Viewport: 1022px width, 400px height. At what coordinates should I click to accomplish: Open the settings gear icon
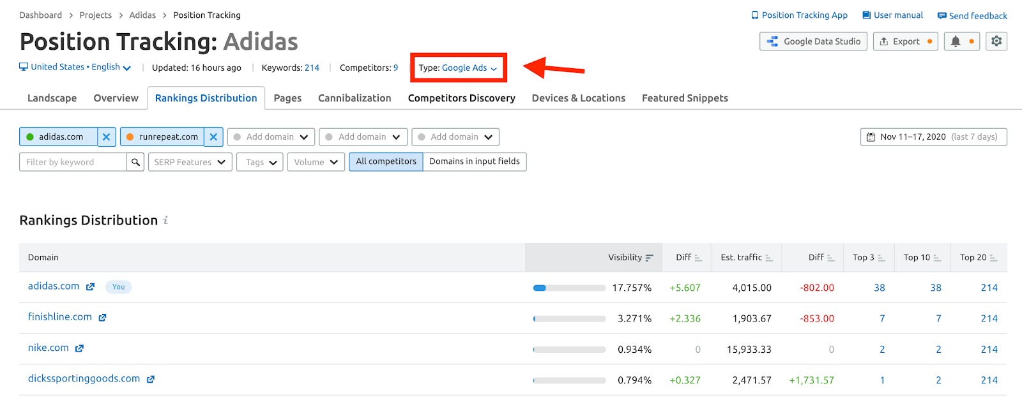click(996, 41)
